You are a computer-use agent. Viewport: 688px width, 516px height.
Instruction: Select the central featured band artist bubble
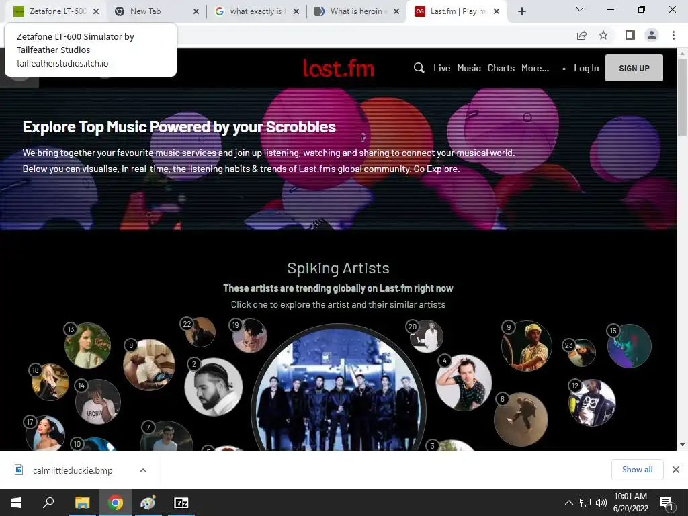coord(339,388)
